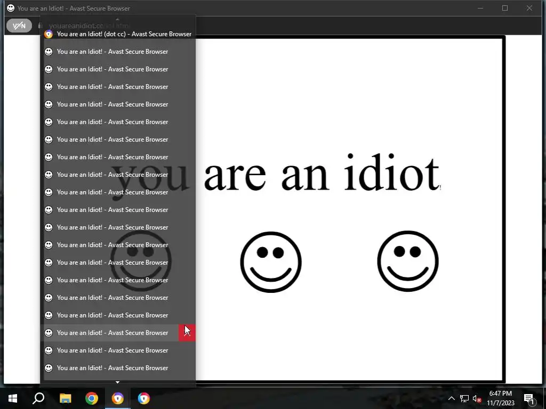Image resolution: width=546 pixels, height=409 pixels.
Task: Click the down arrow below the window list
Action: tap(117, 382)
